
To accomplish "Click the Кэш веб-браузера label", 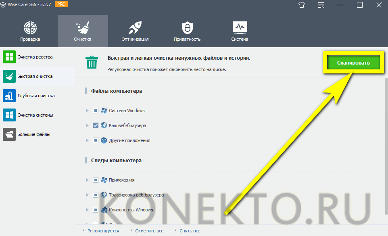I will pyautogui.click(x=127, y=125).
